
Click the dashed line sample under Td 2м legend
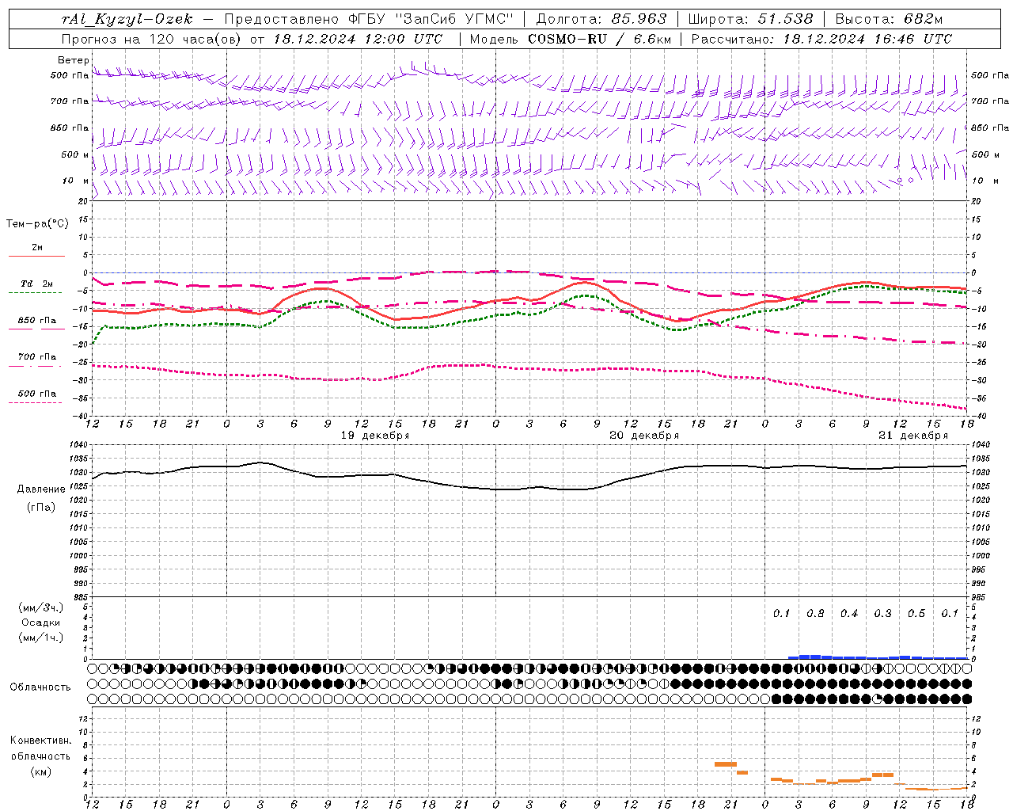pyautogui.click(x=35, y=293)
